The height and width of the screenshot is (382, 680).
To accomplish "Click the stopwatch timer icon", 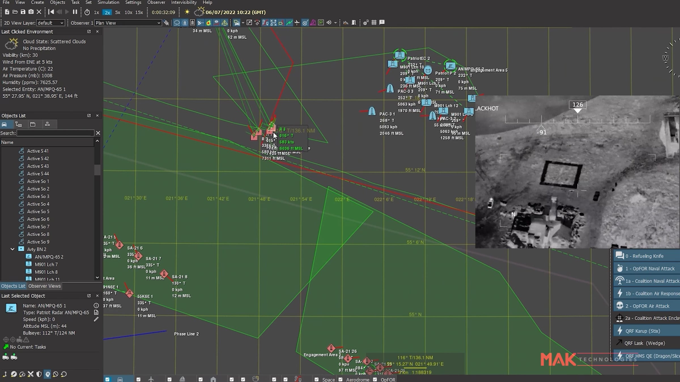I will [x=87, y=12].
